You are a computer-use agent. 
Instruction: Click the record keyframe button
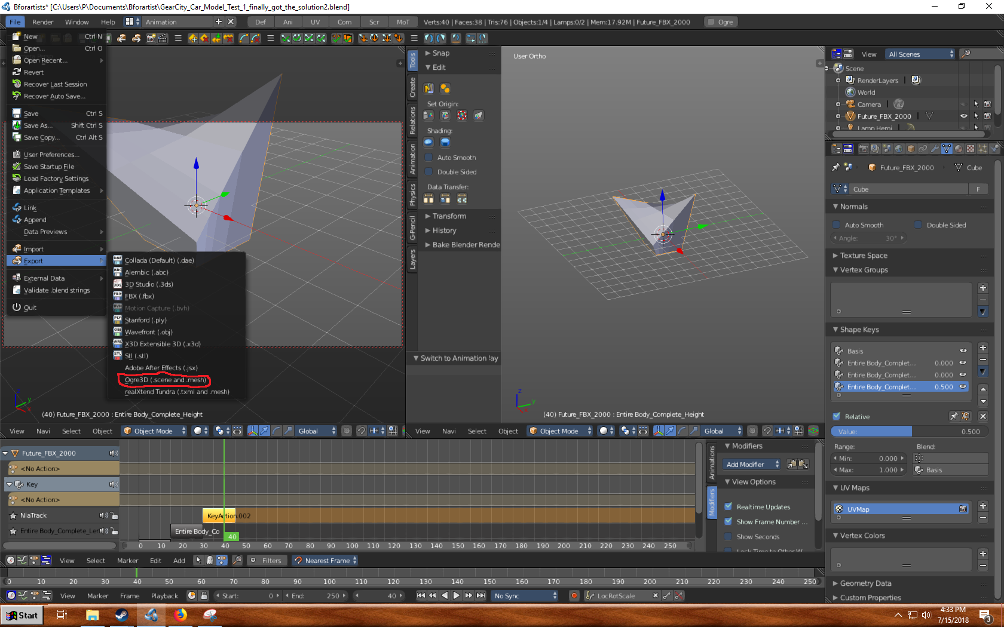(x=574, y=596)
